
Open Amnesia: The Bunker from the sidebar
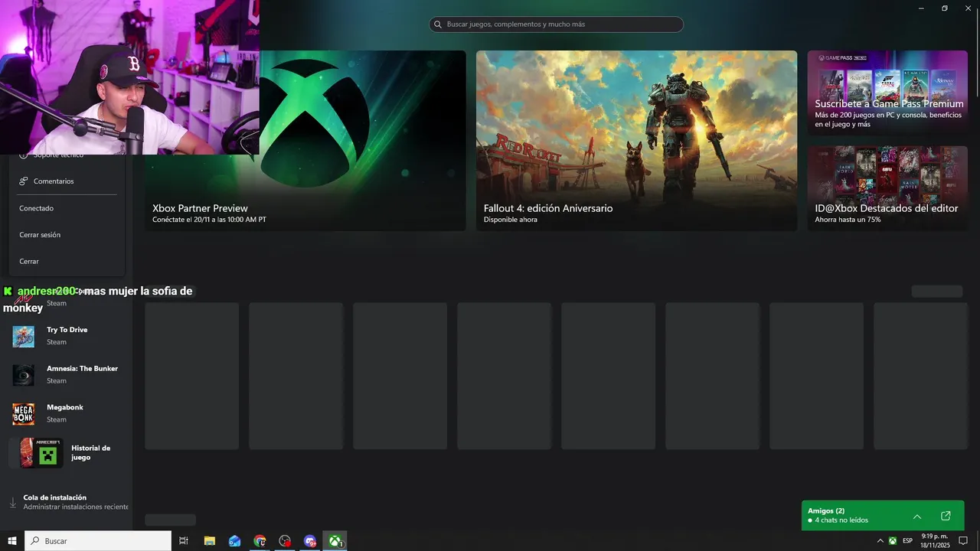[66, 375]
